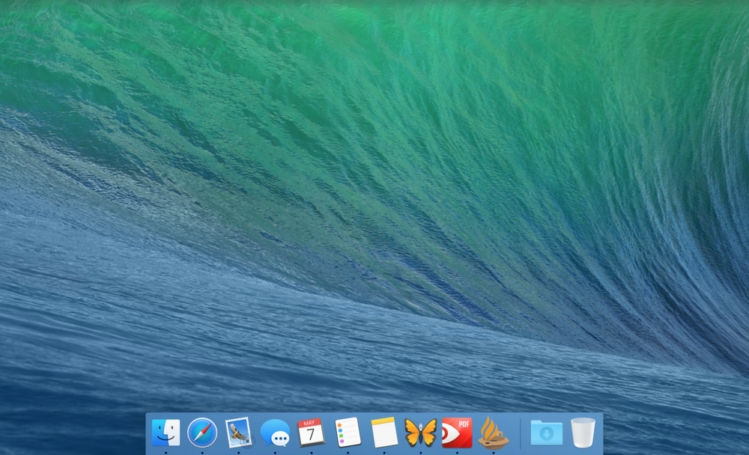Open the Mail stamp icon
This screenshot has width=749, height=455.
click(x=238, y=433)
